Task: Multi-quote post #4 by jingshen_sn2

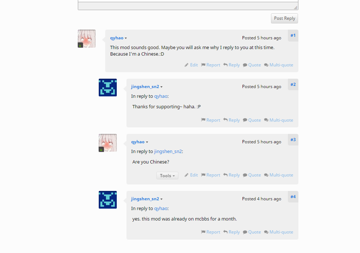Action: [279, 232]
